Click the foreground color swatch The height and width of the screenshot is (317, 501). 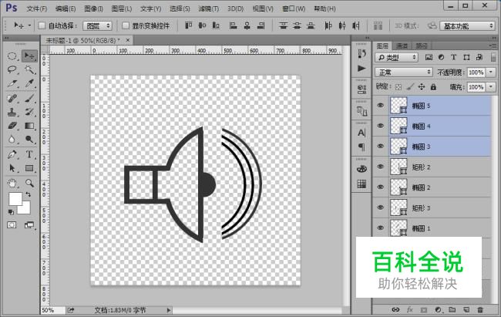pyautogui.click(x=15, y=199)
